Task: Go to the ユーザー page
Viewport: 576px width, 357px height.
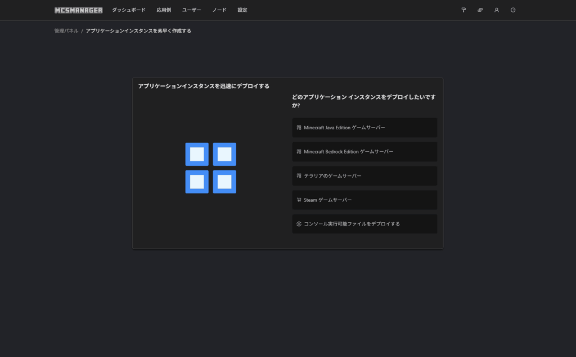Action: click(191, 10)
